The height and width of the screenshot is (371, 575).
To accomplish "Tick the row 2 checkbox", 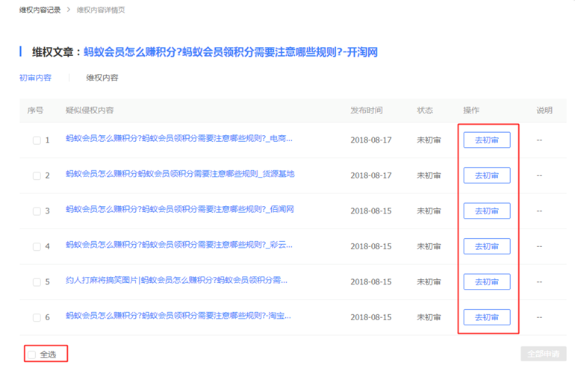I will [37, 176].
